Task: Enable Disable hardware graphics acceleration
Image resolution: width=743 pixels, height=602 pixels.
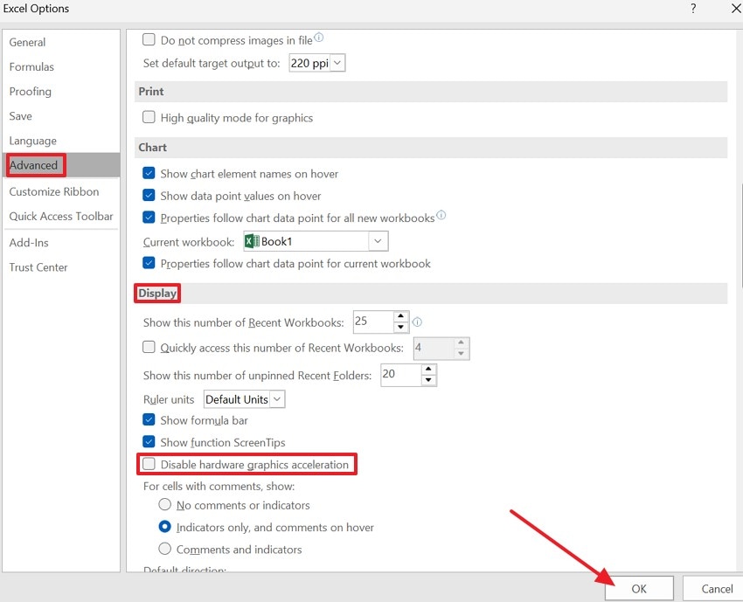Action: pos(149,464)
